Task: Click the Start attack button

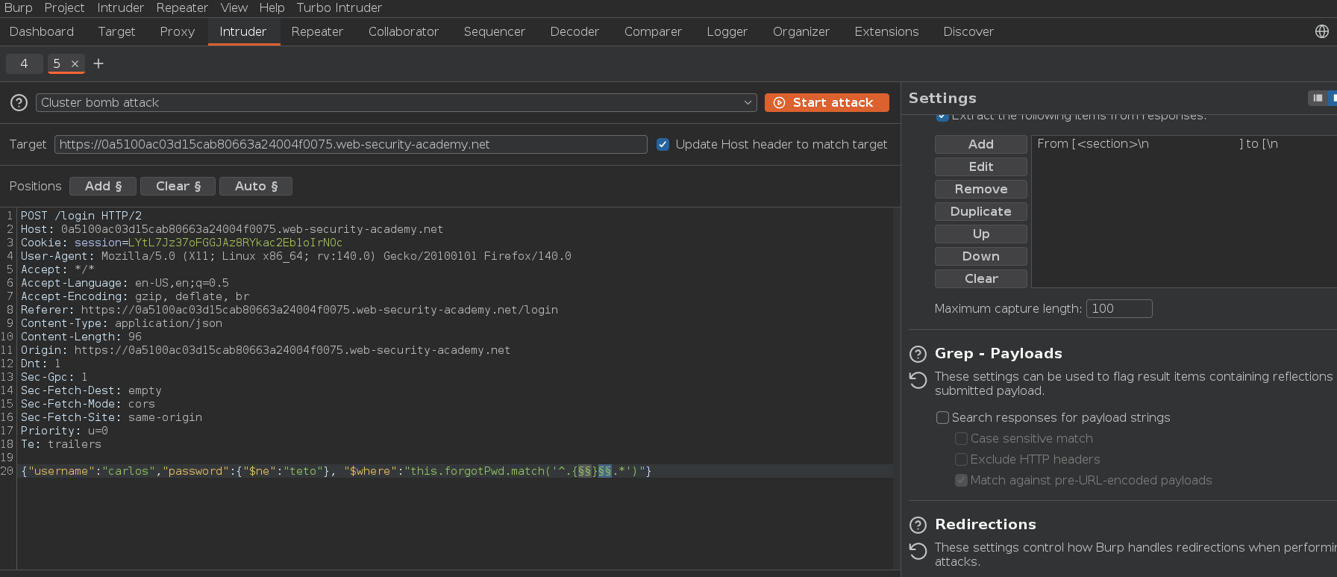Action: point(827,102)
